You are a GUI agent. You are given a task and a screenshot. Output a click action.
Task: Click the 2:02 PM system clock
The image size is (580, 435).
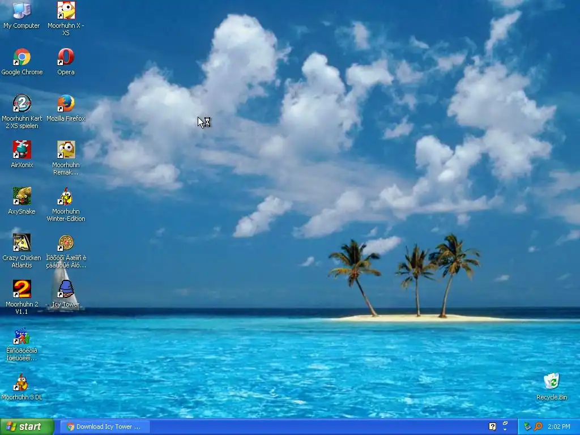tap(559, 427)
